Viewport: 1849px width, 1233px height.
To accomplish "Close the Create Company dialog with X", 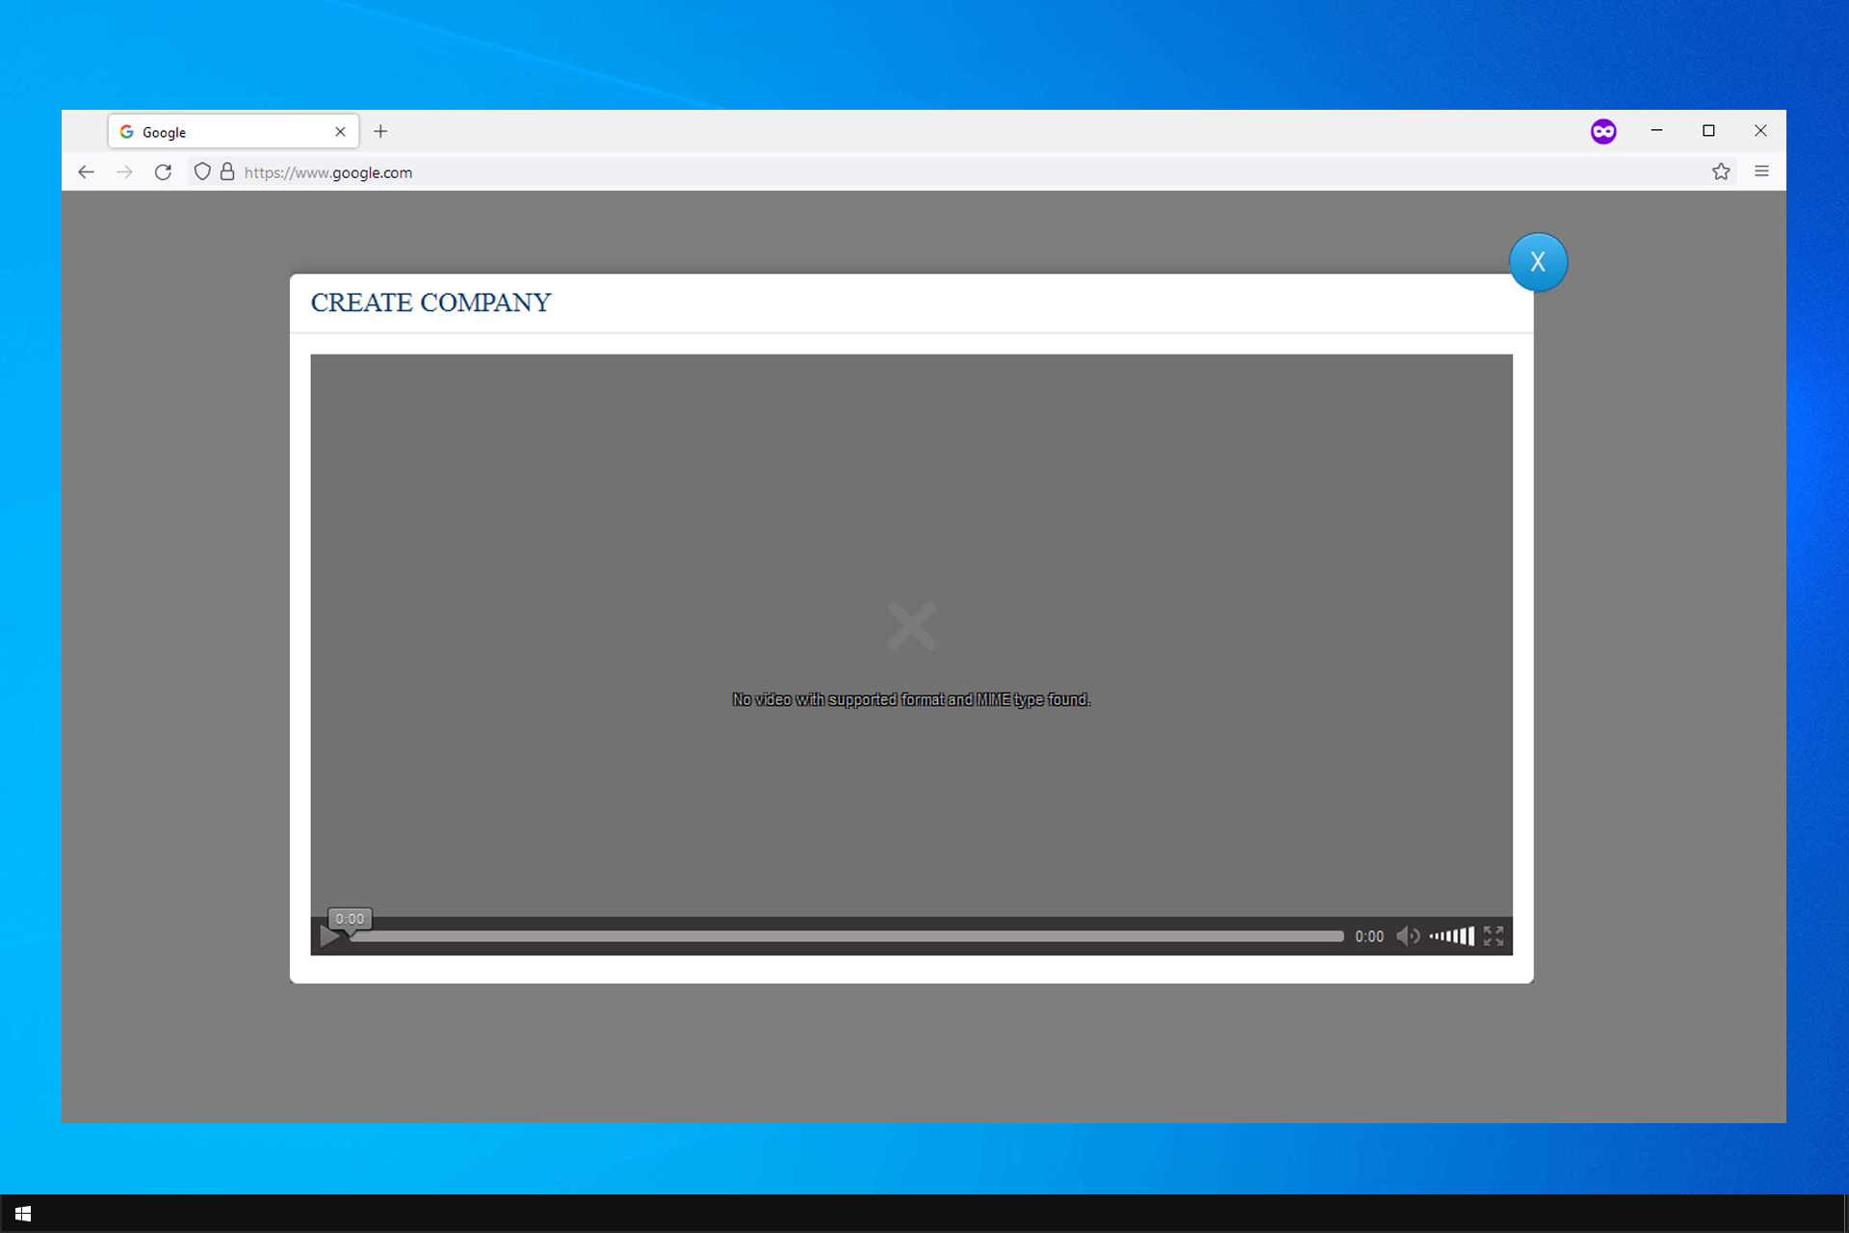I will 1538,262.
